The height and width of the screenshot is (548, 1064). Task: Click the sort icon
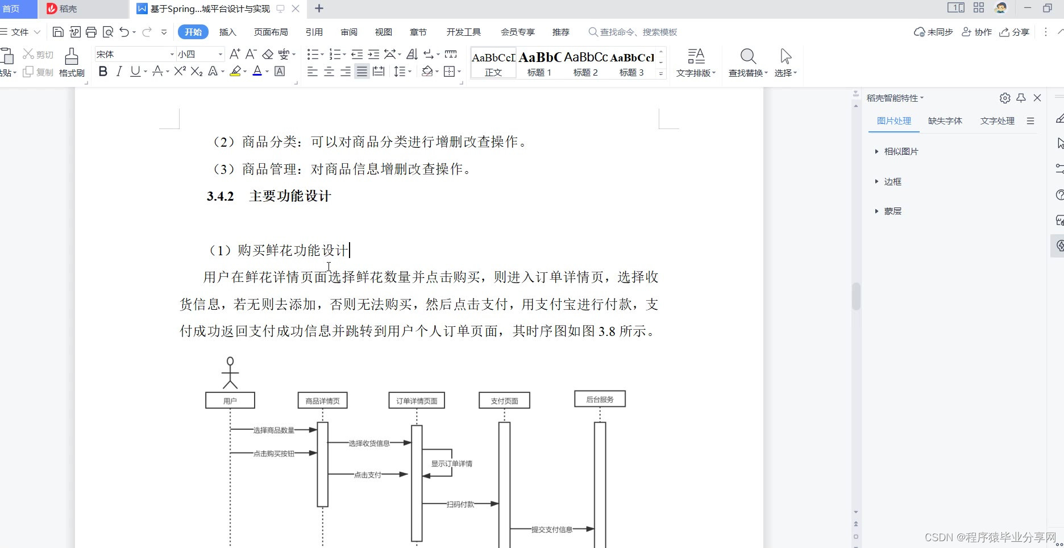coord(412,54)
